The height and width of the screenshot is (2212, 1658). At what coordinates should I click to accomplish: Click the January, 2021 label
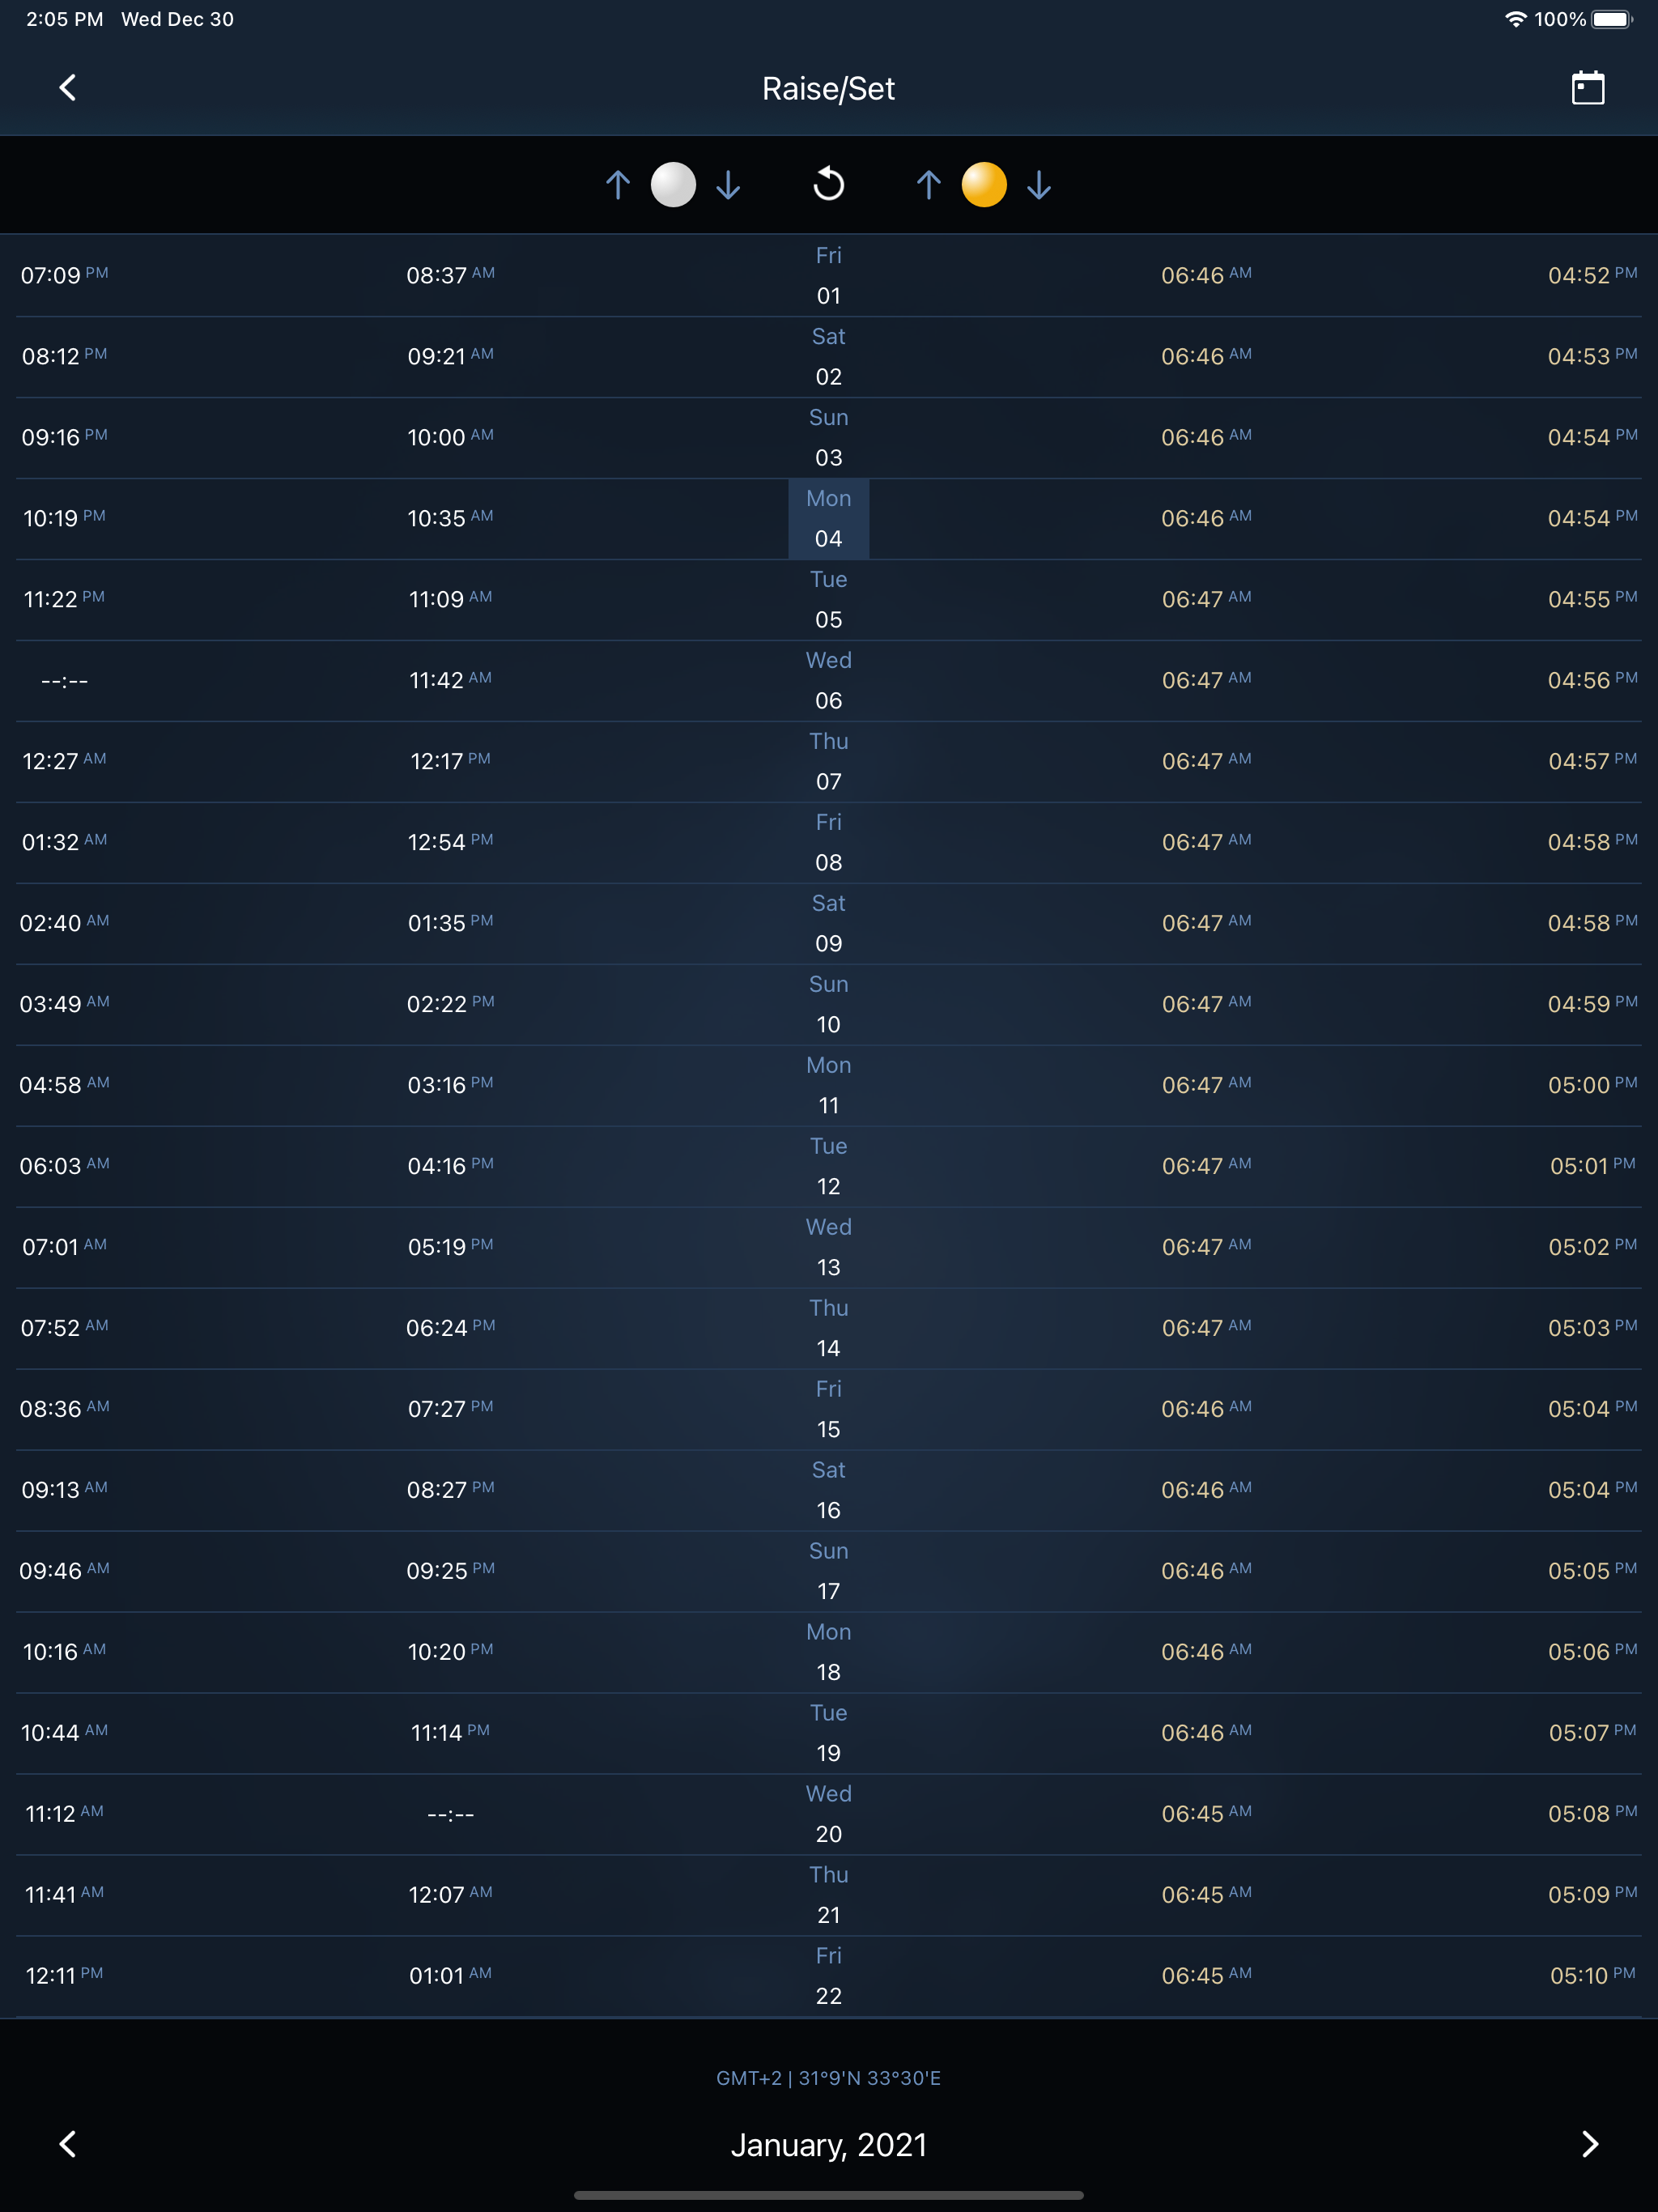pyautogui.click(x=828, y=2144)
